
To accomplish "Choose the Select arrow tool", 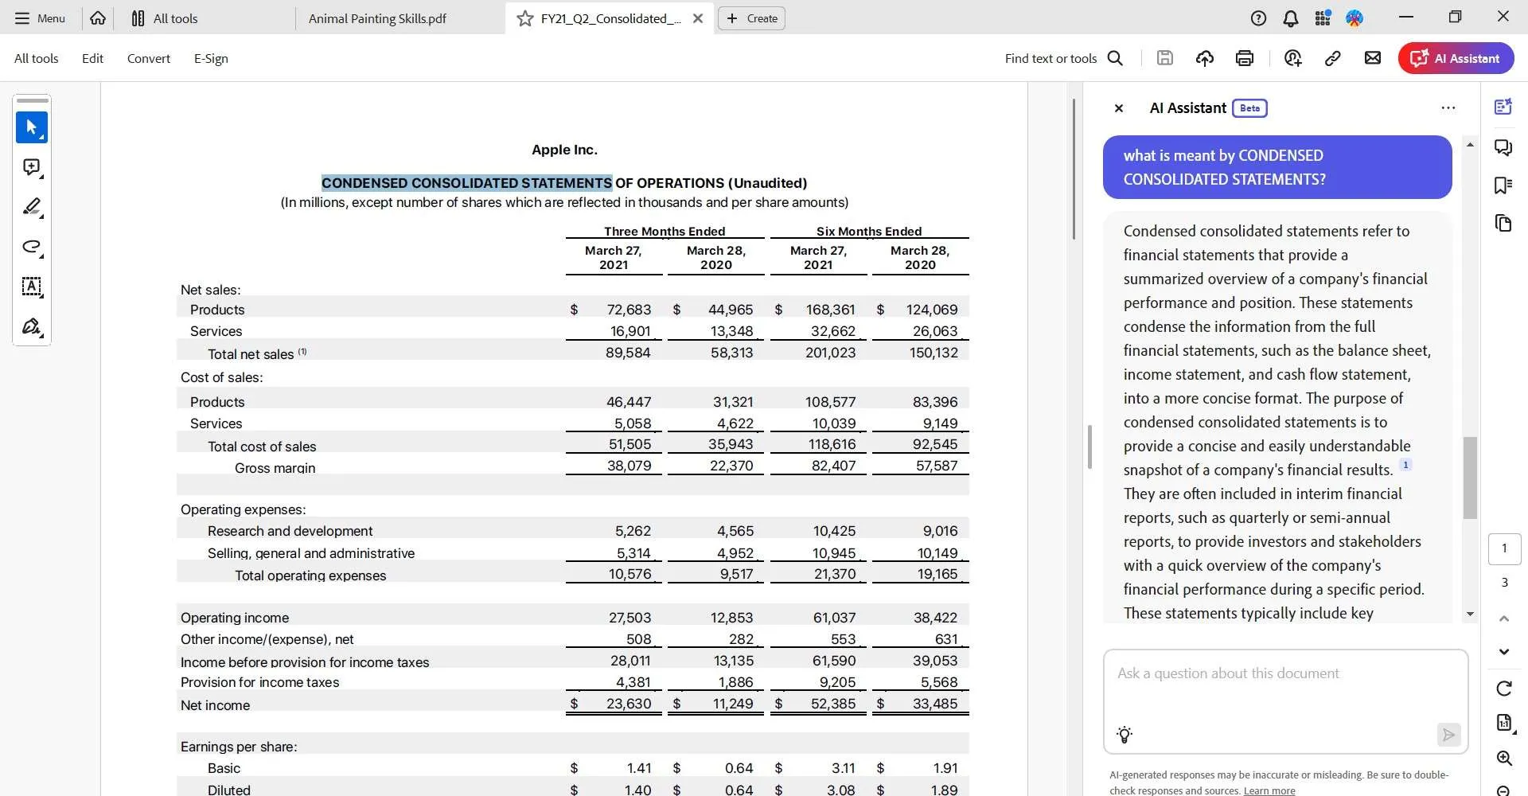I will 32,127.
